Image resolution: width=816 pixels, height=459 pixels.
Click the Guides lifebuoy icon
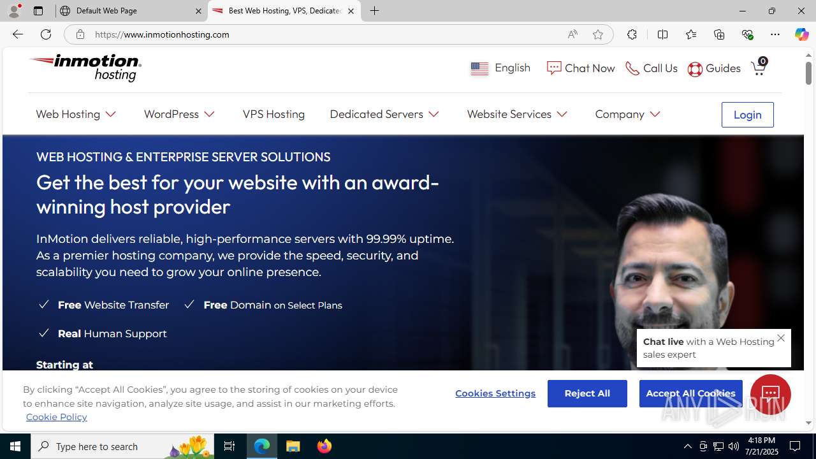tap(695, 69)
